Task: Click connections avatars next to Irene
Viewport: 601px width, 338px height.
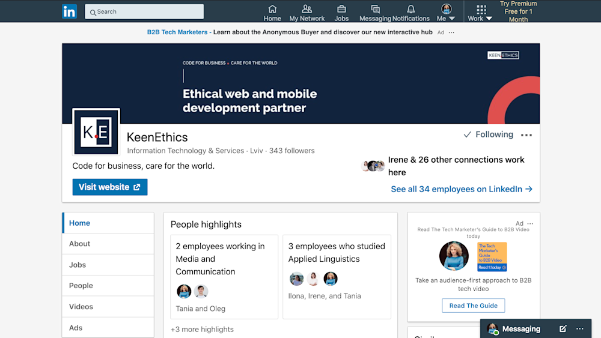Action: pos(373,166)
